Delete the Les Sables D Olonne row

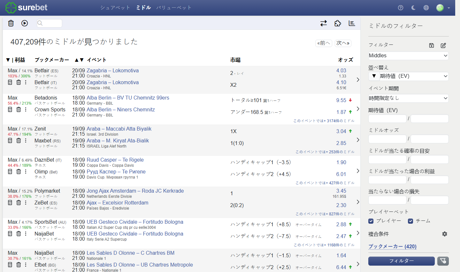pos(19,265)
